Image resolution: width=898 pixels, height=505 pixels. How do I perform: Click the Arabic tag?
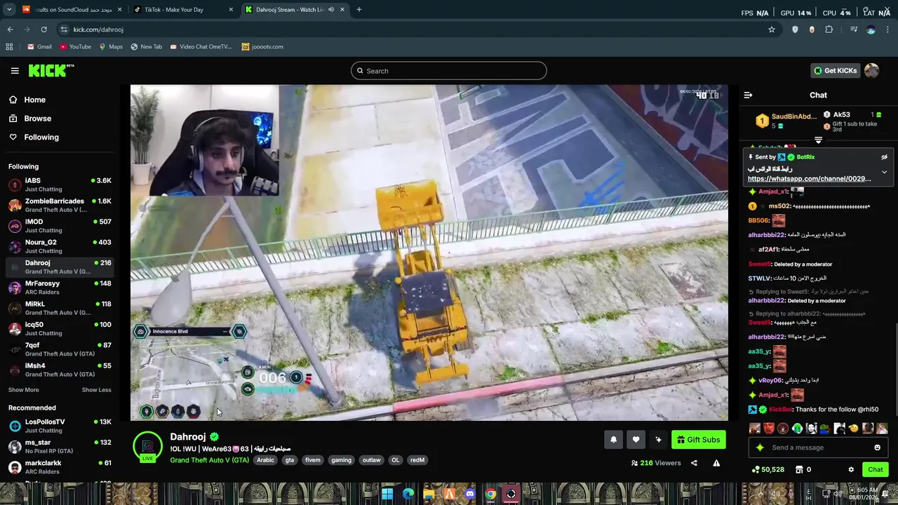265,460
